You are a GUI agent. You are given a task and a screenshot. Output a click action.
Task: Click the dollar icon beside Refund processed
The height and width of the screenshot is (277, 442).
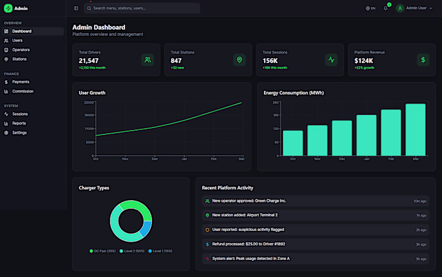[207, 244]
